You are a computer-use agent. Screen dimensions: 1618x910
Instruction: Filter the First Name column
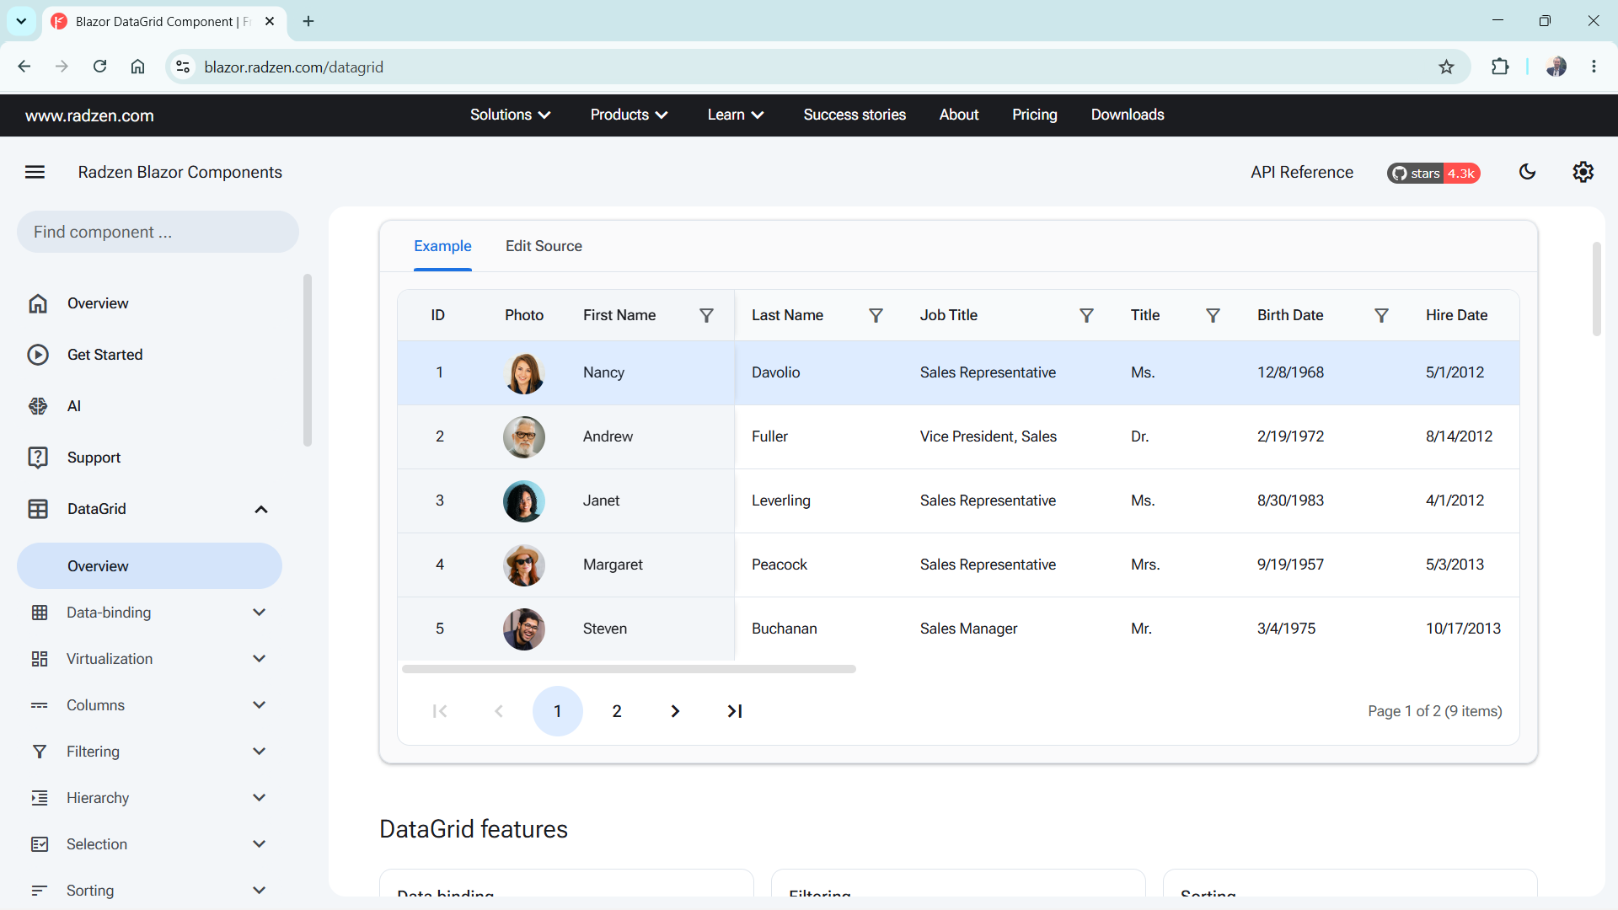[x=706, y=315]
